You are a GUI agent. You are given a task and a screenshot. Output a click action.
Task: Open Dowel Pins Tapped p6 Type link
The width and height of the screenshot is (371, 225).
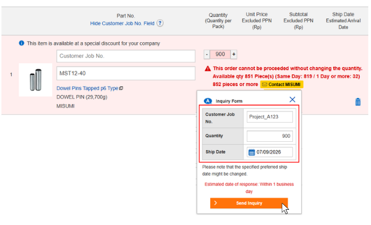point(87,88)
